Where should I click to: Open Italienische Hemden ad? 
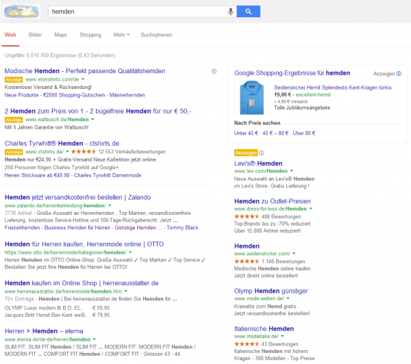click(x=264, y=329)
